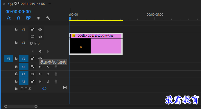Select the QQ图片20211019143407.jpg clip

pos(96,44)
